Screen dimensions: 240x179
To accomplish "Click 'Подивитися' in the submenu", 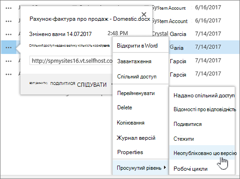I will 202,124.
